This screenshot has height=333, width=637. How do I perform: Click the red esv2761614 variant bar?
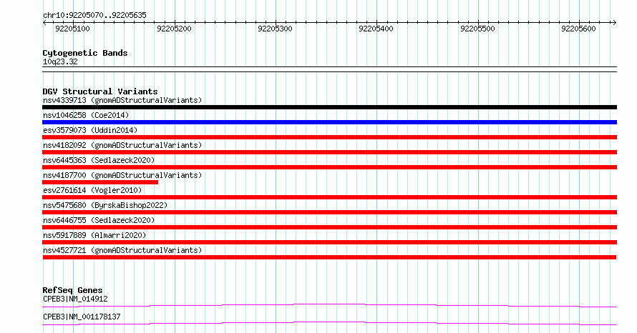pyautogui.click(x=329, y=197)
